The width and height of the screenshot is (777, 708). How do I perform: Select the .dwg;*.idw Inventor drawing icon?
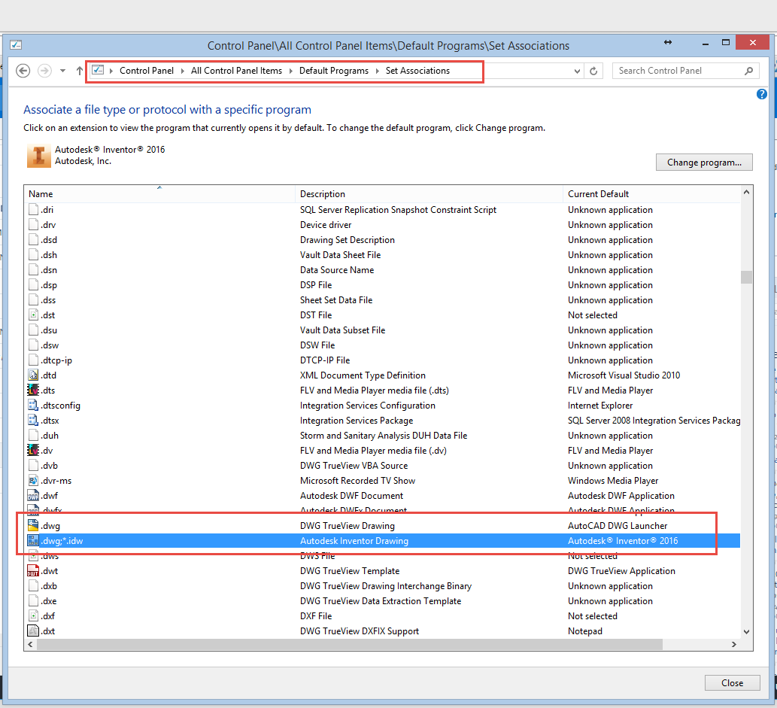point(33,540)
